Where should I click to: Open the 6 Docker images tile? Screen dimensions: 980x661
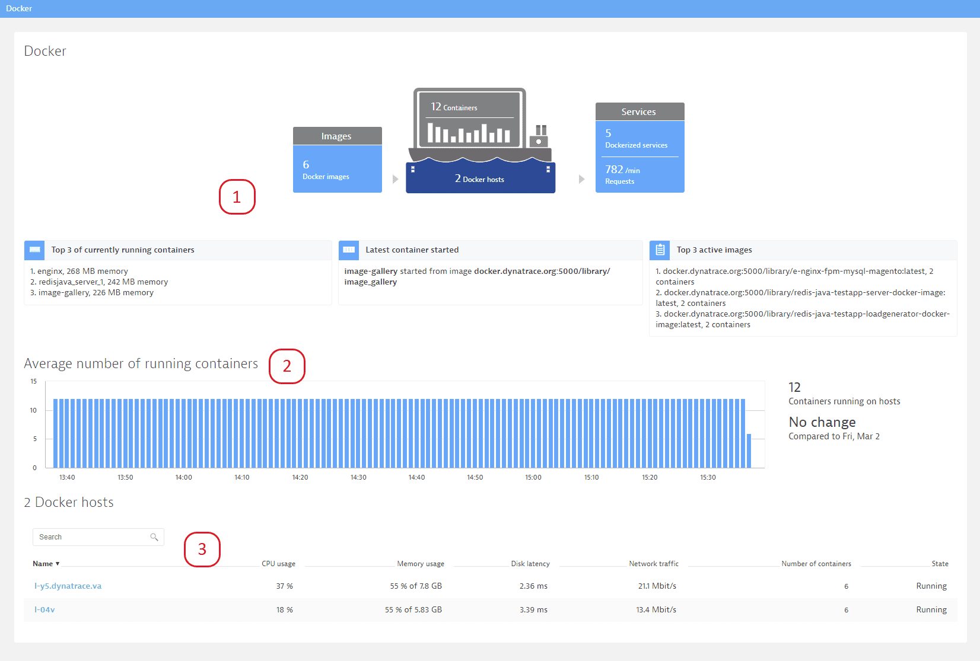[x=337, y=169]
